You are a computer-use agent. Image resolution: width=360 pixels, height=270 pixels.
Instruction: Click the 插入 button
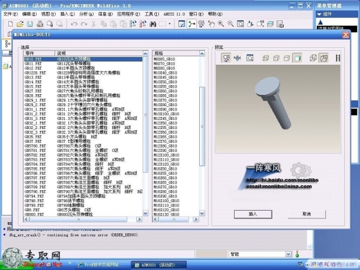[x=252, y=213]
